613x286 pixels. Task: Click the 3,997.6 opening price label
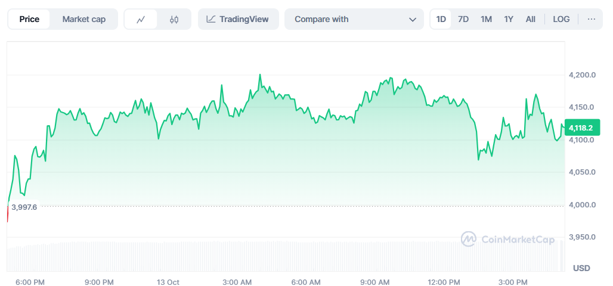click(24, 207)
